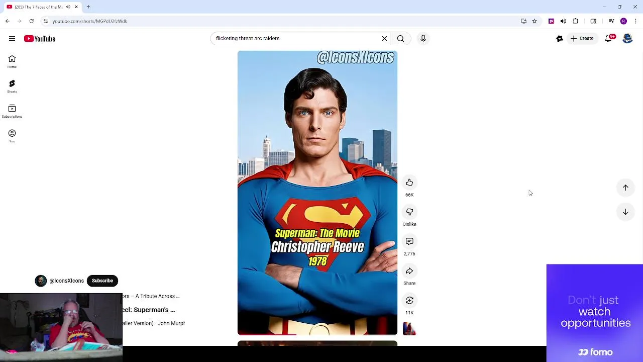Open YouTube notifications bell

point(609,39)
